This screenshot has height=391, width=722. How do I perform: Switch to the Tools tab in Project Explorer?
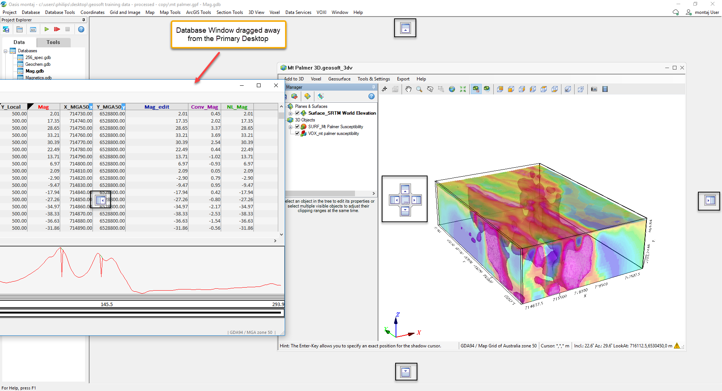[53, 42]
